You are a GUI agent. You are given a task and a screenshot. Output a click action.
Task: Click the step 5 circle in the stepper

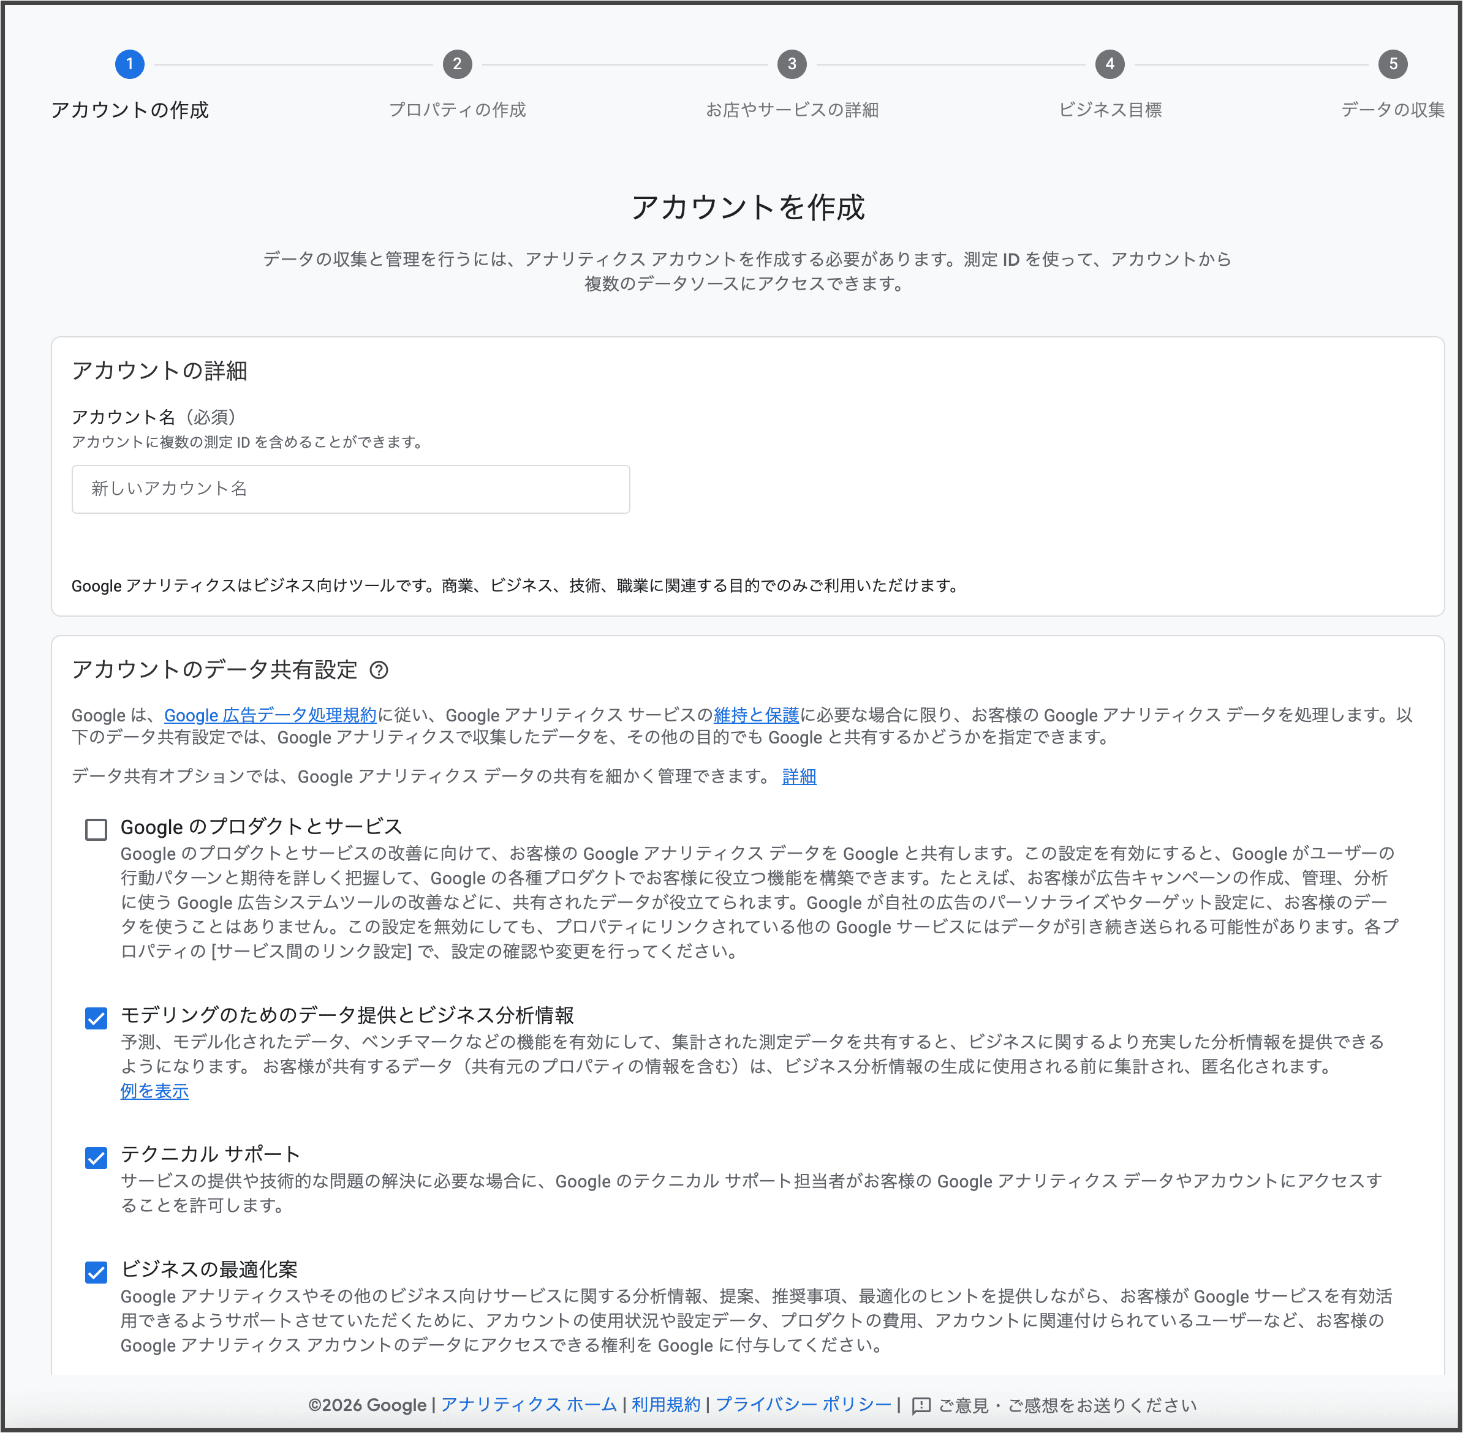tap(1393, 64)
